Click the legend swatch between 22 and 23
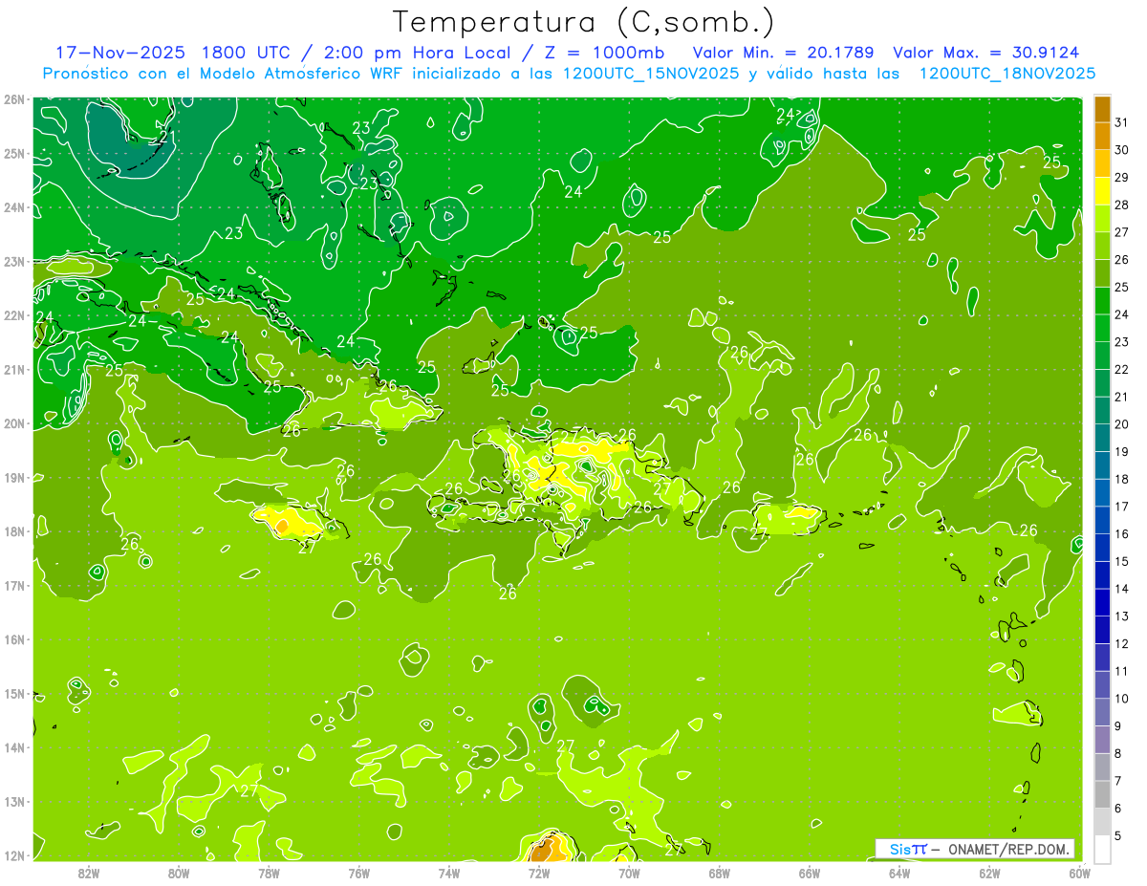1147x886 pixels. tap(1102, 355)
